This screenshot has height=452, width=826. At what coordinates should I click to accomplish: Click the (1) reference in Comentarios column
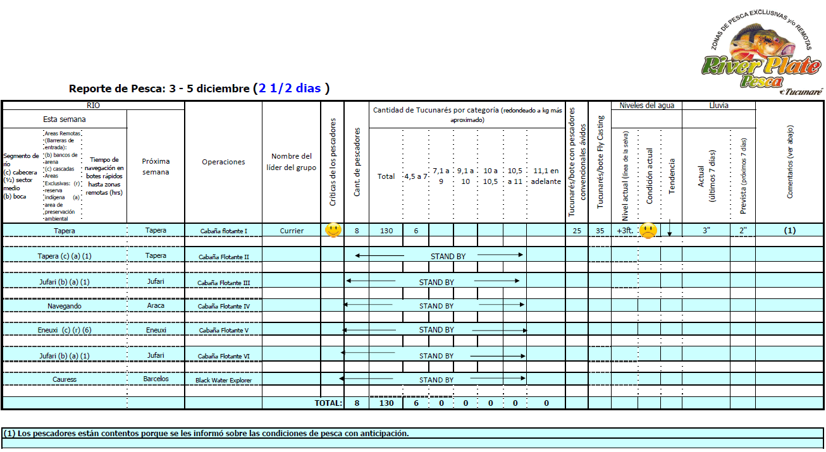[789, 231]
